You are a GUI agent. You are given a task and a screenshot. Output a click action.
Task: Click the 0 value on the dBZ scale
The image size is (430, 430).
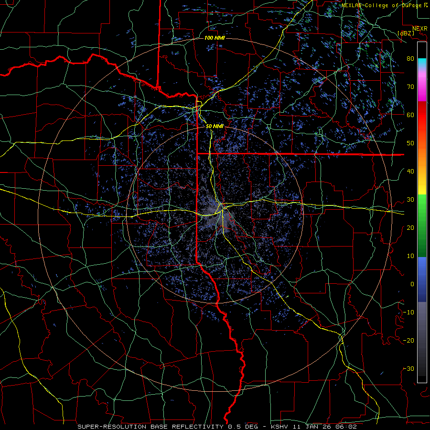pos(412,284)
